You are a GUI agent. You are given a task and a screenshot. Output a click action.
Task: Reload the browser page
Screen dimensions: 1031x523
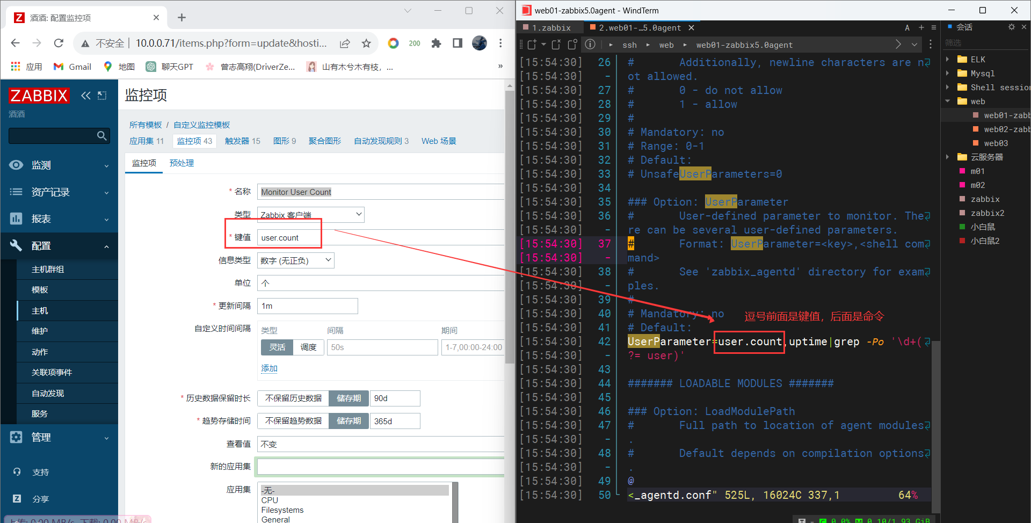click(x=59, y=43)
